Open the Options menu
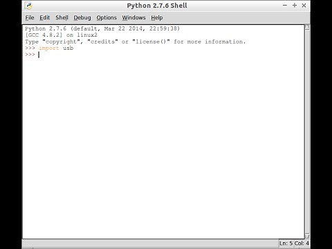This screenshot has width=332, height=249. 107,17
